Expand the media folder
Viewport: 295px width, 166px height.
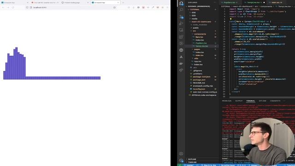(201, 18)
